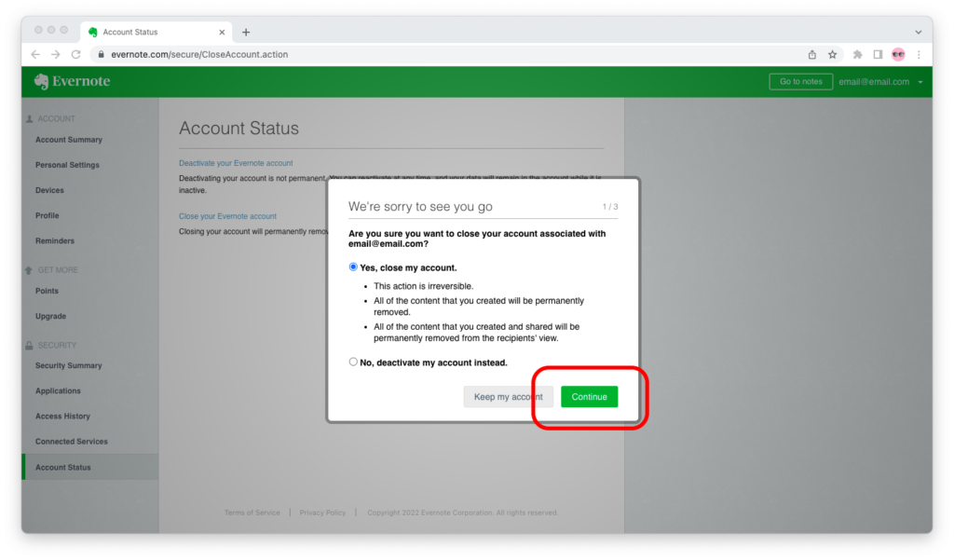Click the green Continue button
The image size is (954, 560).
pos(589,397)
